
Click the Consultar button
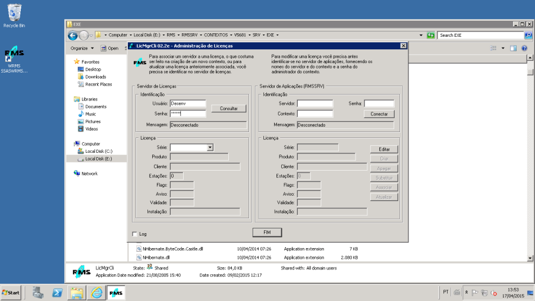point(229,108)
